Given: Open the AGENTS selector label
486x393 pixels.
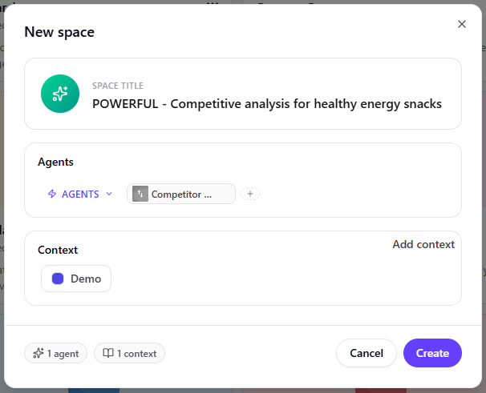Looking at the screenshot, I should coord(80,194).
